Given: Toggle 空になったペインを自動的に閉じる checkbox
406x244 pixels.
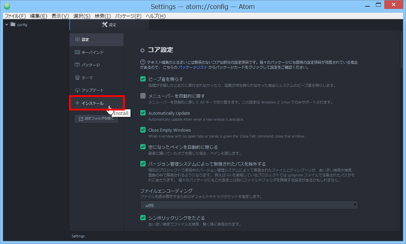Looking at the screenshot, I should [143, 147].
